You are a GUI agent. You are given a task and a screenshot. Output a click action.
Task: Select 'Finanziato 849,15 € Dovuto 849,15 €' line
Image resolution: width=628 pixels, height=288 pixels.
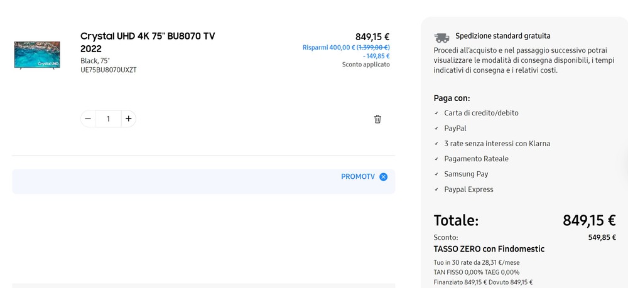483,282
